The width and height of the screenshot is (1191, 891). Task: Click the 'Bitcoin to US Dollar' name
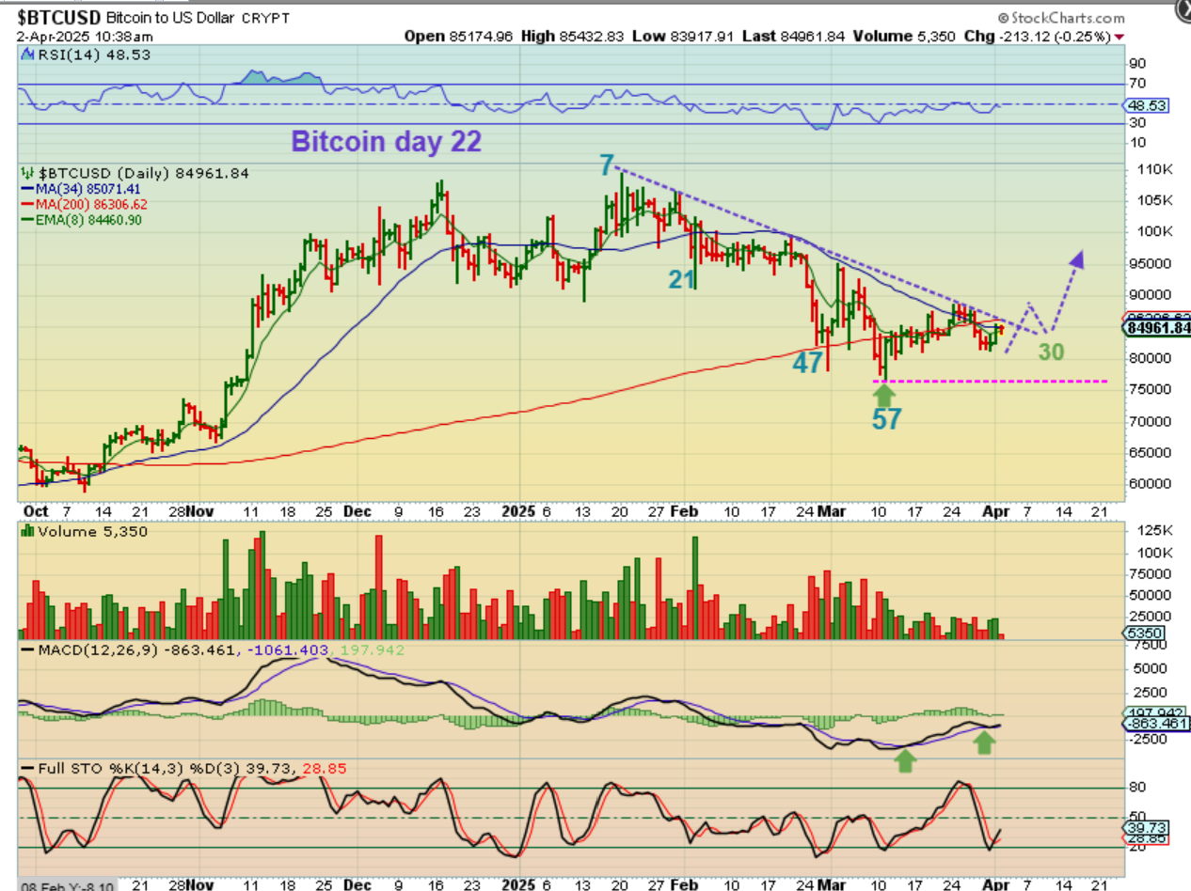[x=171, y=19]
